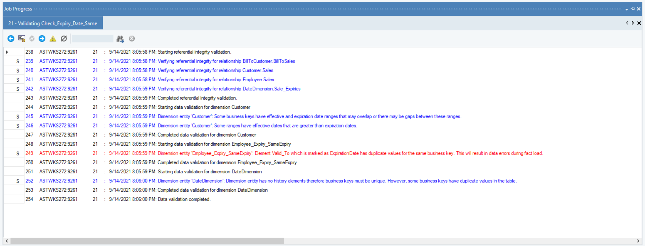Click the horizontal scrollbar thumb
The height and width of the screenshot is (246, 645).
point(147,241)
